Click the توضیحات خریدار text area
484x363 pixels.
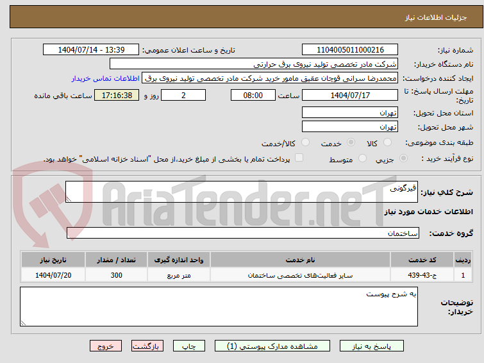tap(219, 307)
